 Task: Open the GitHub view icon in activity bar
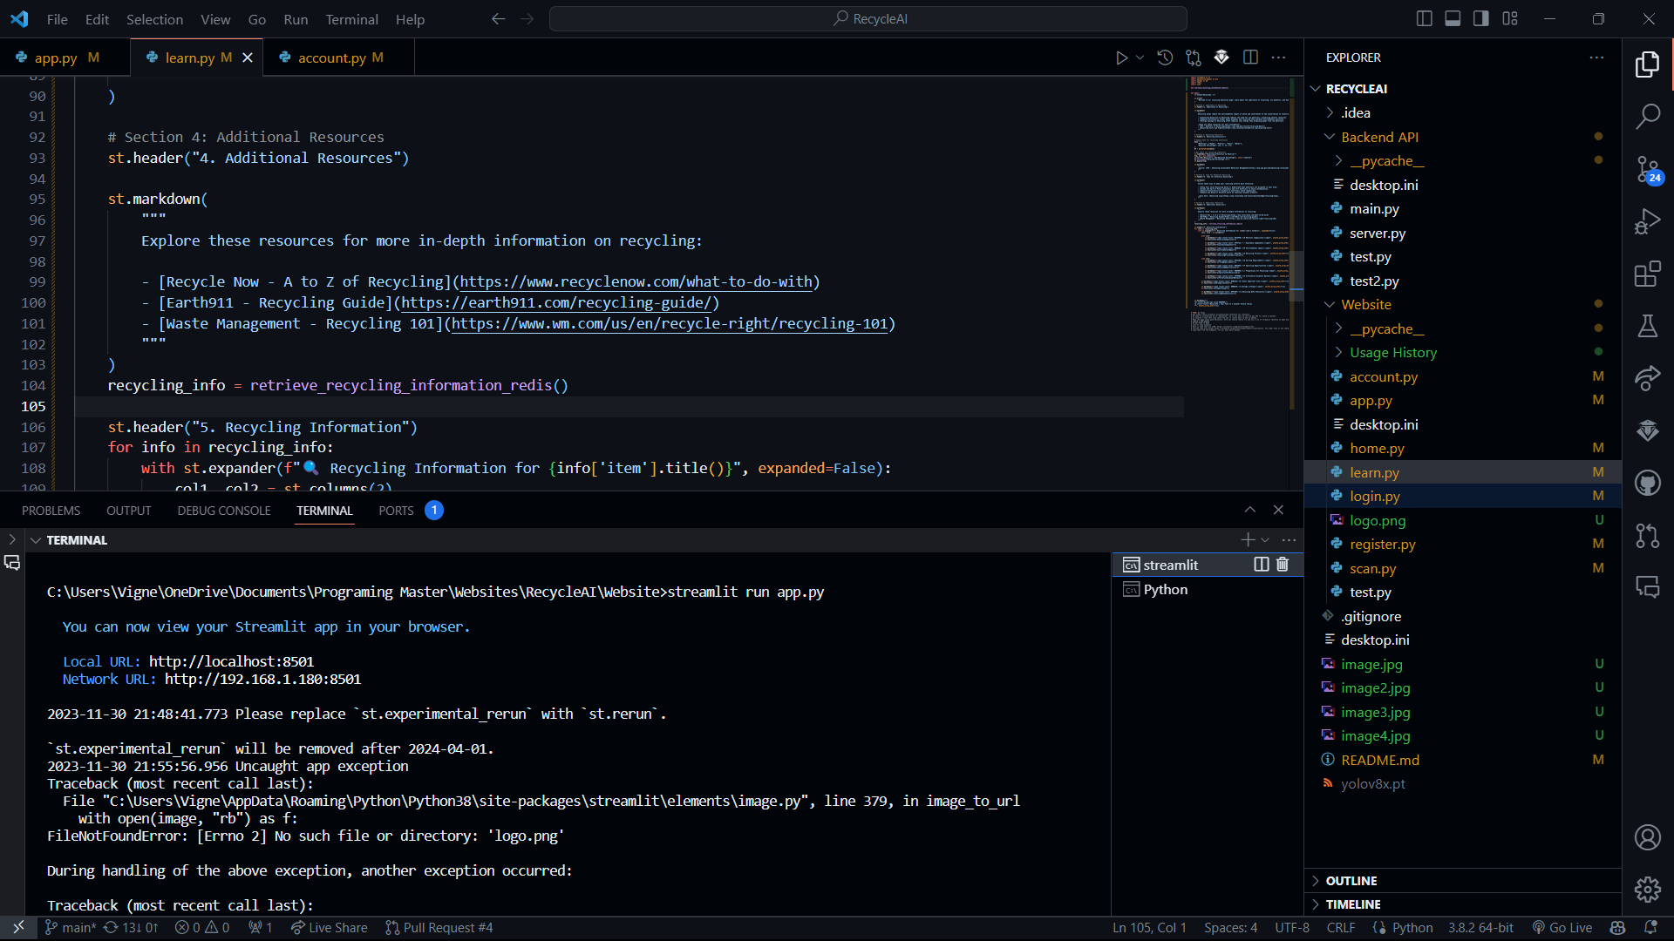coord(1647,483)
